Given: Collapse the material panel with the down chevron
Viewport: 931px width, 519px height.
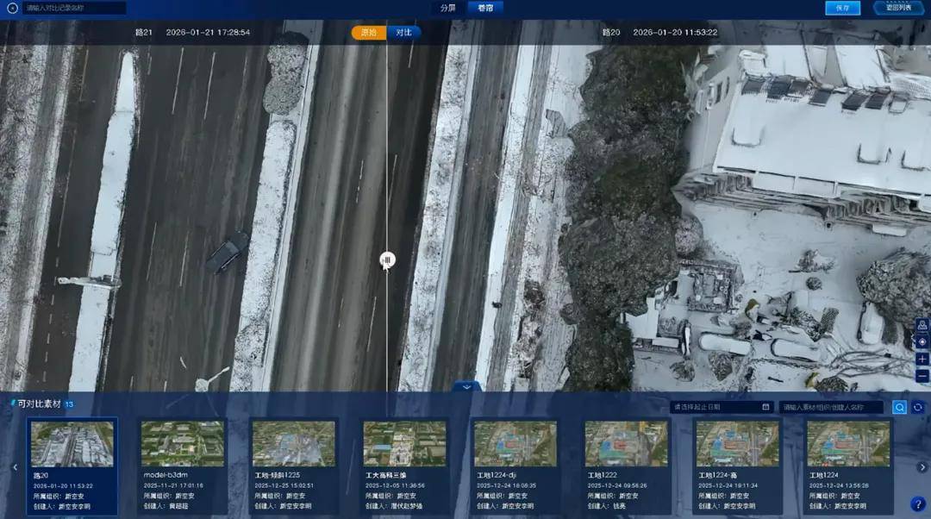Looking at the screenshot, I should point(466,387).
